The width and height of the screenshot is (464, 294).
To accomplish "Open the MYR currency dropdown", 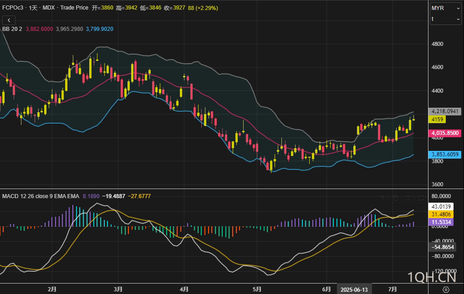I will tap(445, 8).
